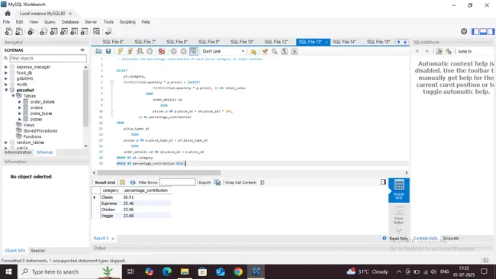
Task: Stop the executing query
Action: [x=150, y=51]
